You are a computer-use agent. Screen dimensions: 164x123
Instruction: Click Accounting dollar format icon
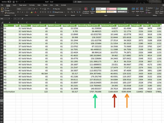pyautogui.click(x=68, y=12)
